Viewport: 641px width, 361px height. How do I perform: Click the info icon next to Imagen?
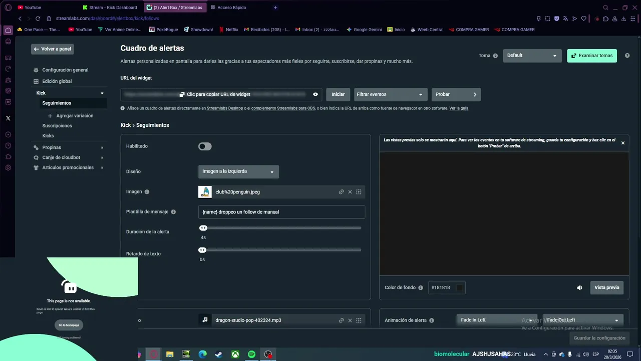[147, 192]
